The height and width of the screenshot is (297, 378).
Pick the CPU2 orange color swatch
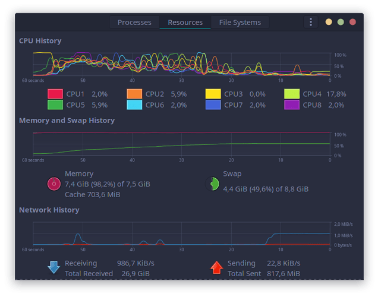[134, 94]
